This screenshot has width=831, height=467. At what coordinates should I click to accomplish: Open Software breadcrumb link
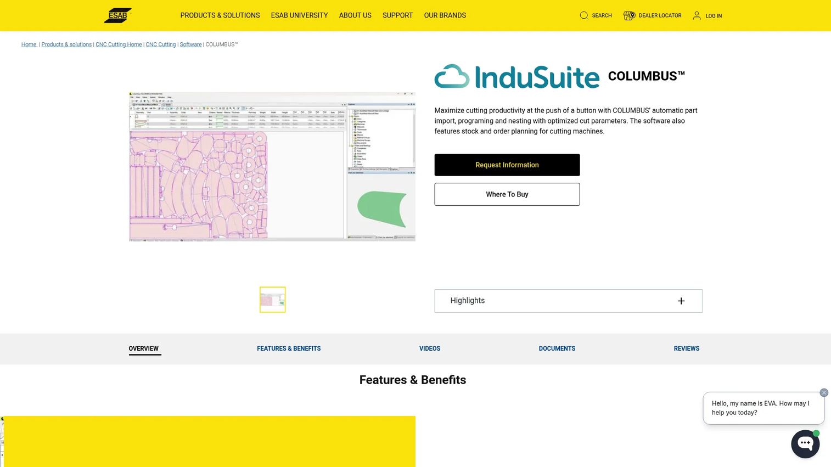[190, 44]
